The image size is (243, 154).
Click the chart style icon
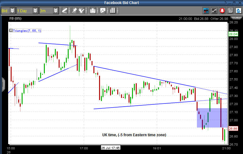pos(103,11)
